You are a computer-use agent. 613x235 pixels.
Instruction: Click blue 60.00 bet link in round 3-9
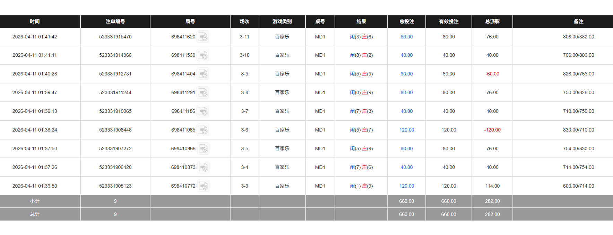pyautogui.click(x=406, y=74)
